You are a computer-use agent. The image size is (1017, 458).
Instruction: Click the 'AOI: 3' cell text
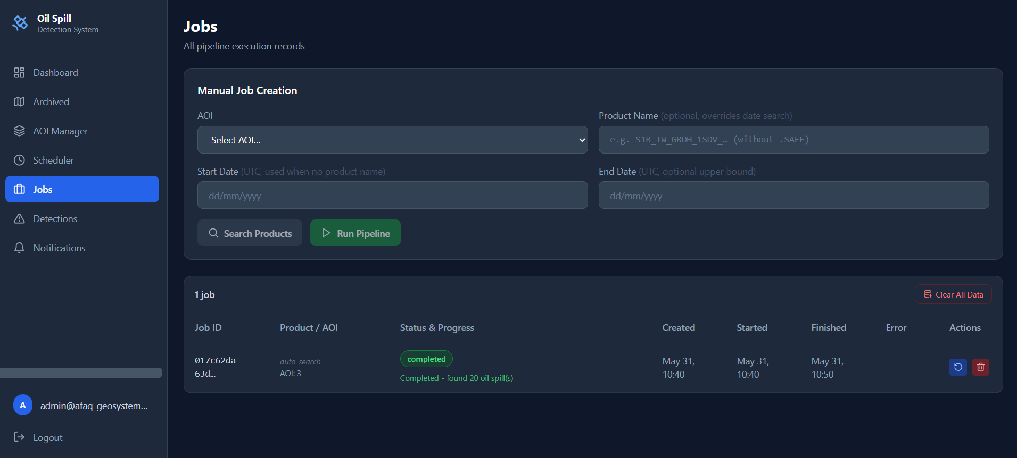click(x=291, y=374)
